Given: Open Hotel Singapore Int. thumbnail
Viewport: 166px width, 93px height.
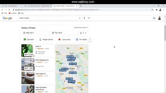Looking at the screenshot, I should click(x=28, y=64).
